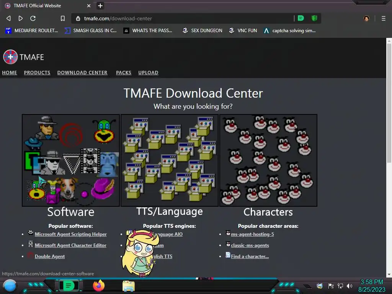Viewport: 392px width, 294px height.
Task: Open Microsoft Agent Scripting Helper link
Action: click(x=70, y=234)
